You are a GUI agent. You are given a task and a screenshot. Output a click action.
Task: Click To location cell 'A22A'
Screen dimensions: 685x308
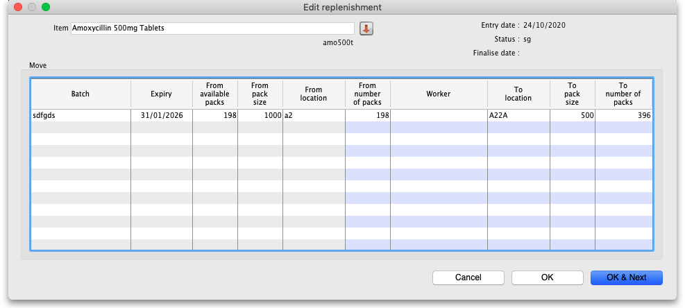[x=518, y=116]
